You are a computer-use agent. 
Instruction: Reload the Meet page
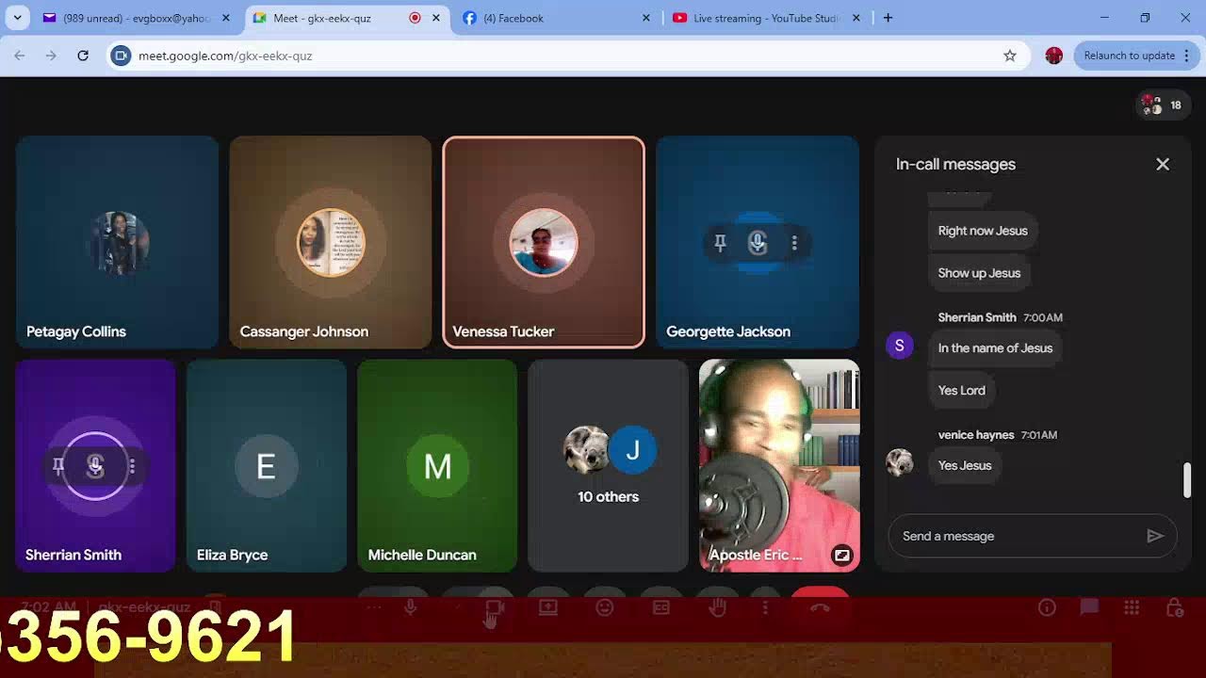(x=83, y=56)
